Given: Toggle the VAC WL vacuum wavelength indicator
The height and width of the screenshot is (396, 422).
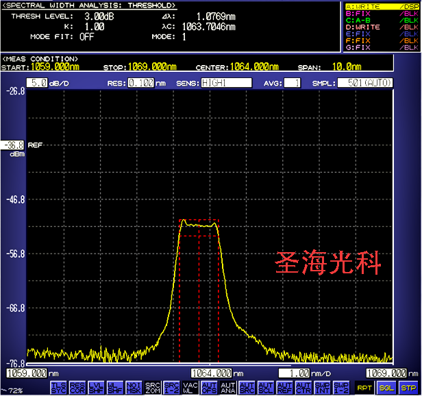Looking at the screenshot, I should pyautogui.click(x=190, y=388).
